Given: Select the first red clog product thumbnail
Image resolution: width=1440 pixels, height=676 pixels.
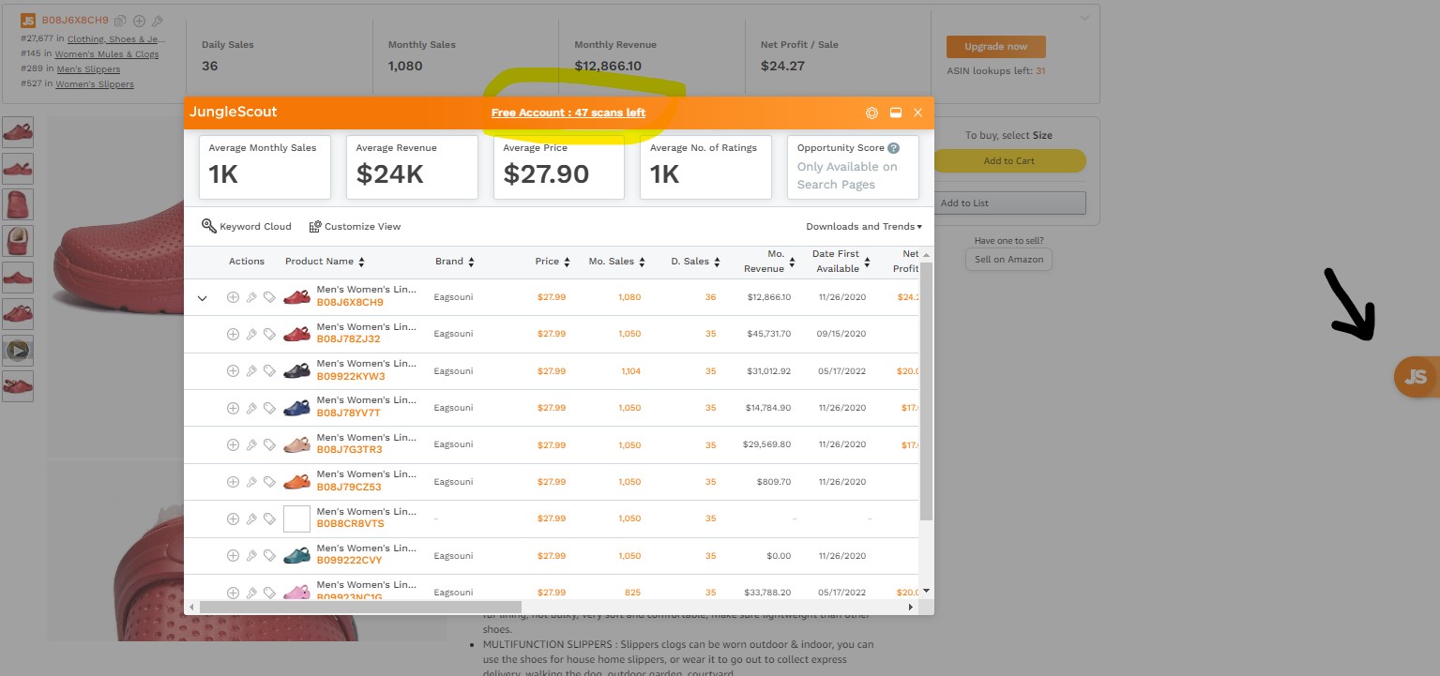Looking at the screenshot, I should (18, 132).
